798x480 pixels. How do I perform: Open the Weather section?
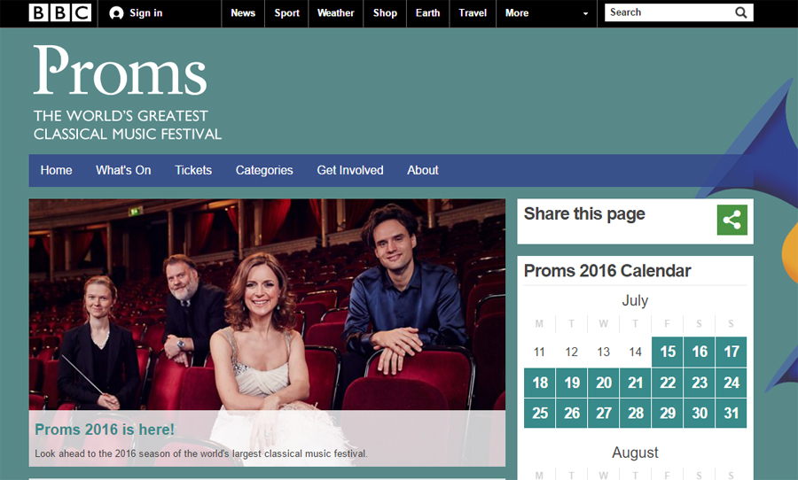click(x=335, y=13)
